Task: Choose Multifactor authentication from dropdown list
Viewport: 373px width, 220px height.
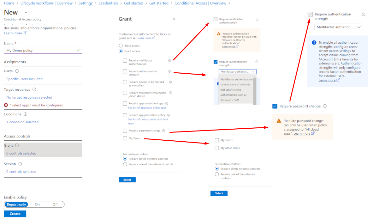Action: (x=236, y=80)
